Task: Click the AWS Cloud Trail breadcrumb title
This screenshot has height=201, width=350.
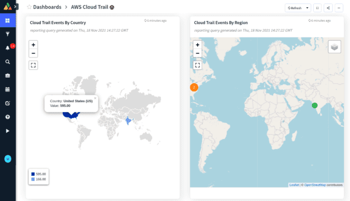Action: [90, 7]
